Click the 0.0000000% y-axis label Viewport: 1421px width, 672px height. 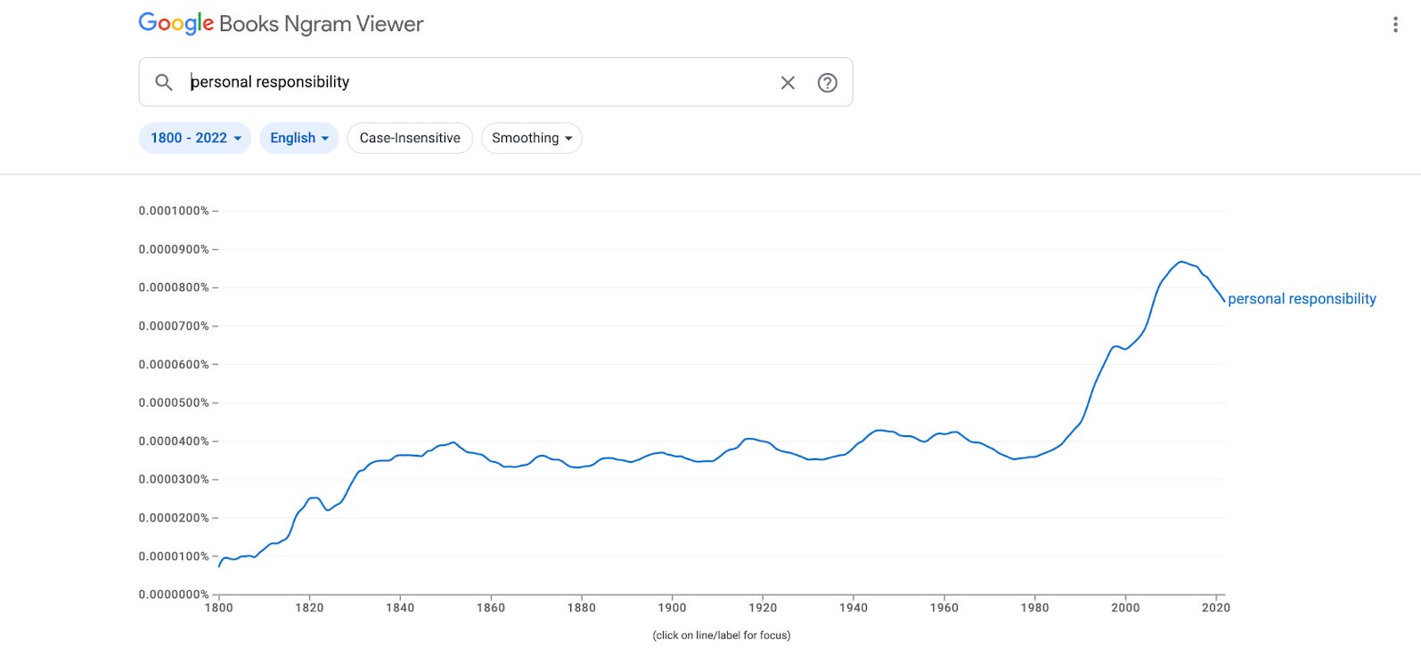tap(174, 594)
